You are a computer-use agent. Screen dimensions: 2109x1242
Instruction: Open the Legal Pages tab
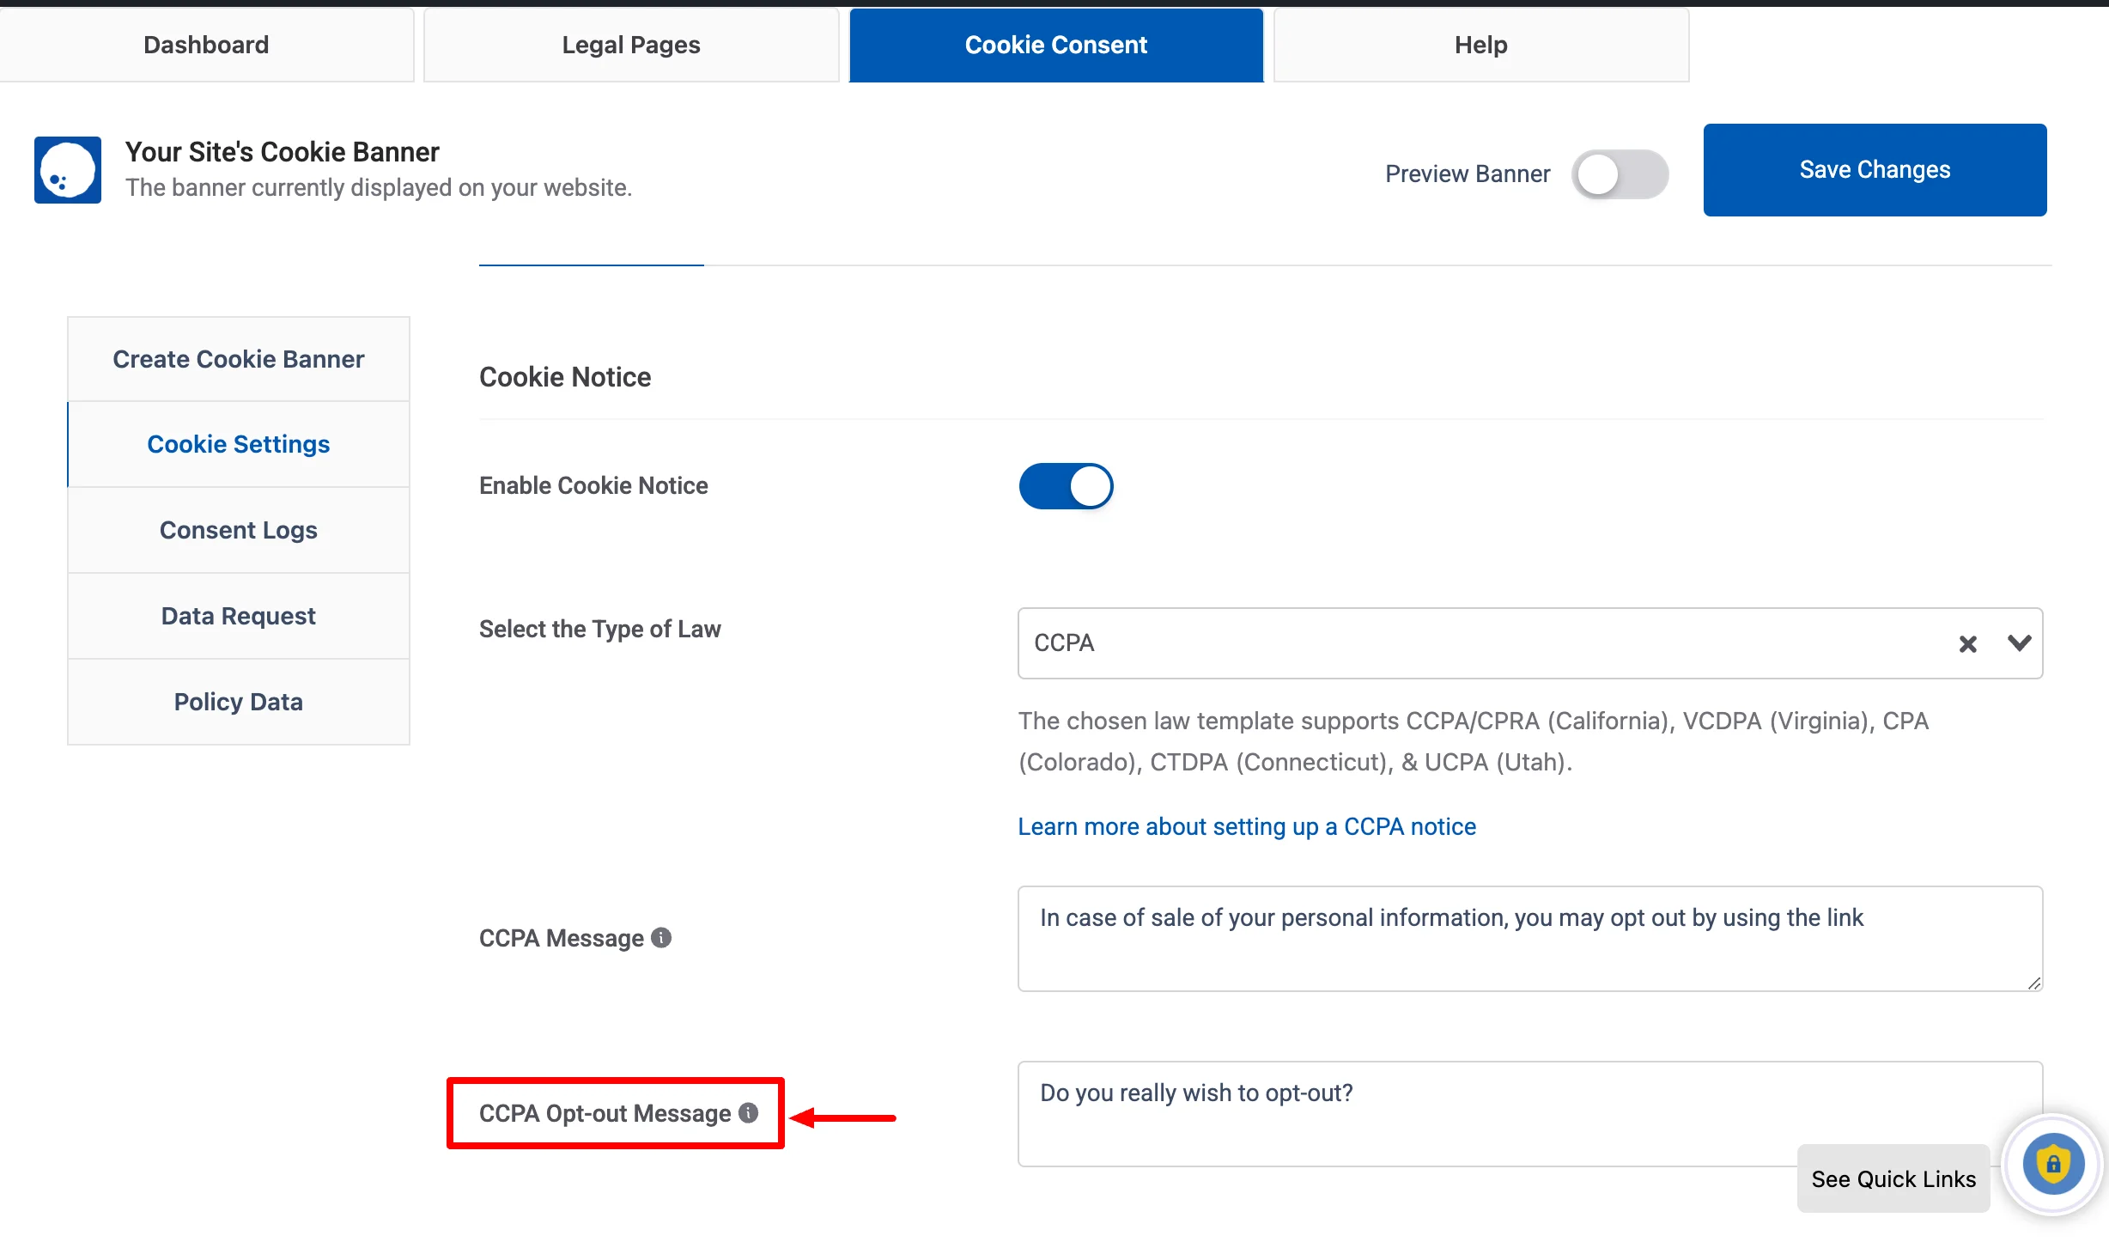[x=630, y=44]
